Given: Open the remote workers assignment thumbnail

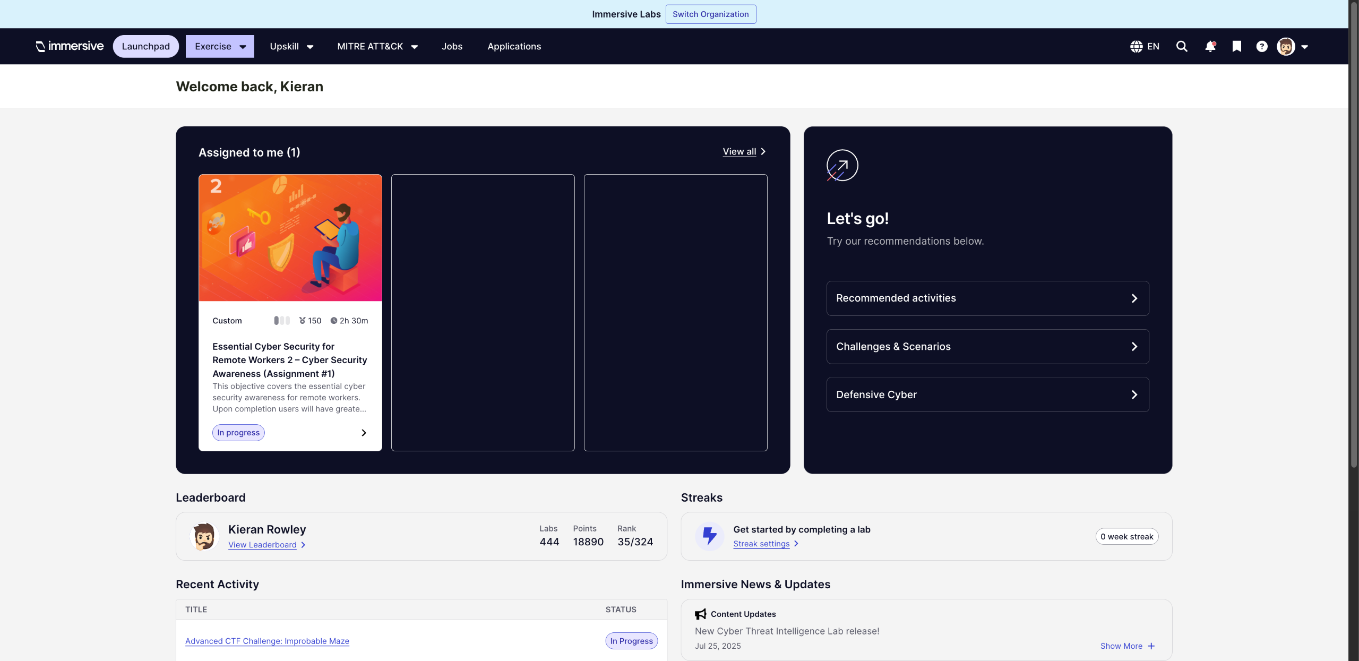Looking at the screenshot, I should pyautogui.click(x=290, y=238).
